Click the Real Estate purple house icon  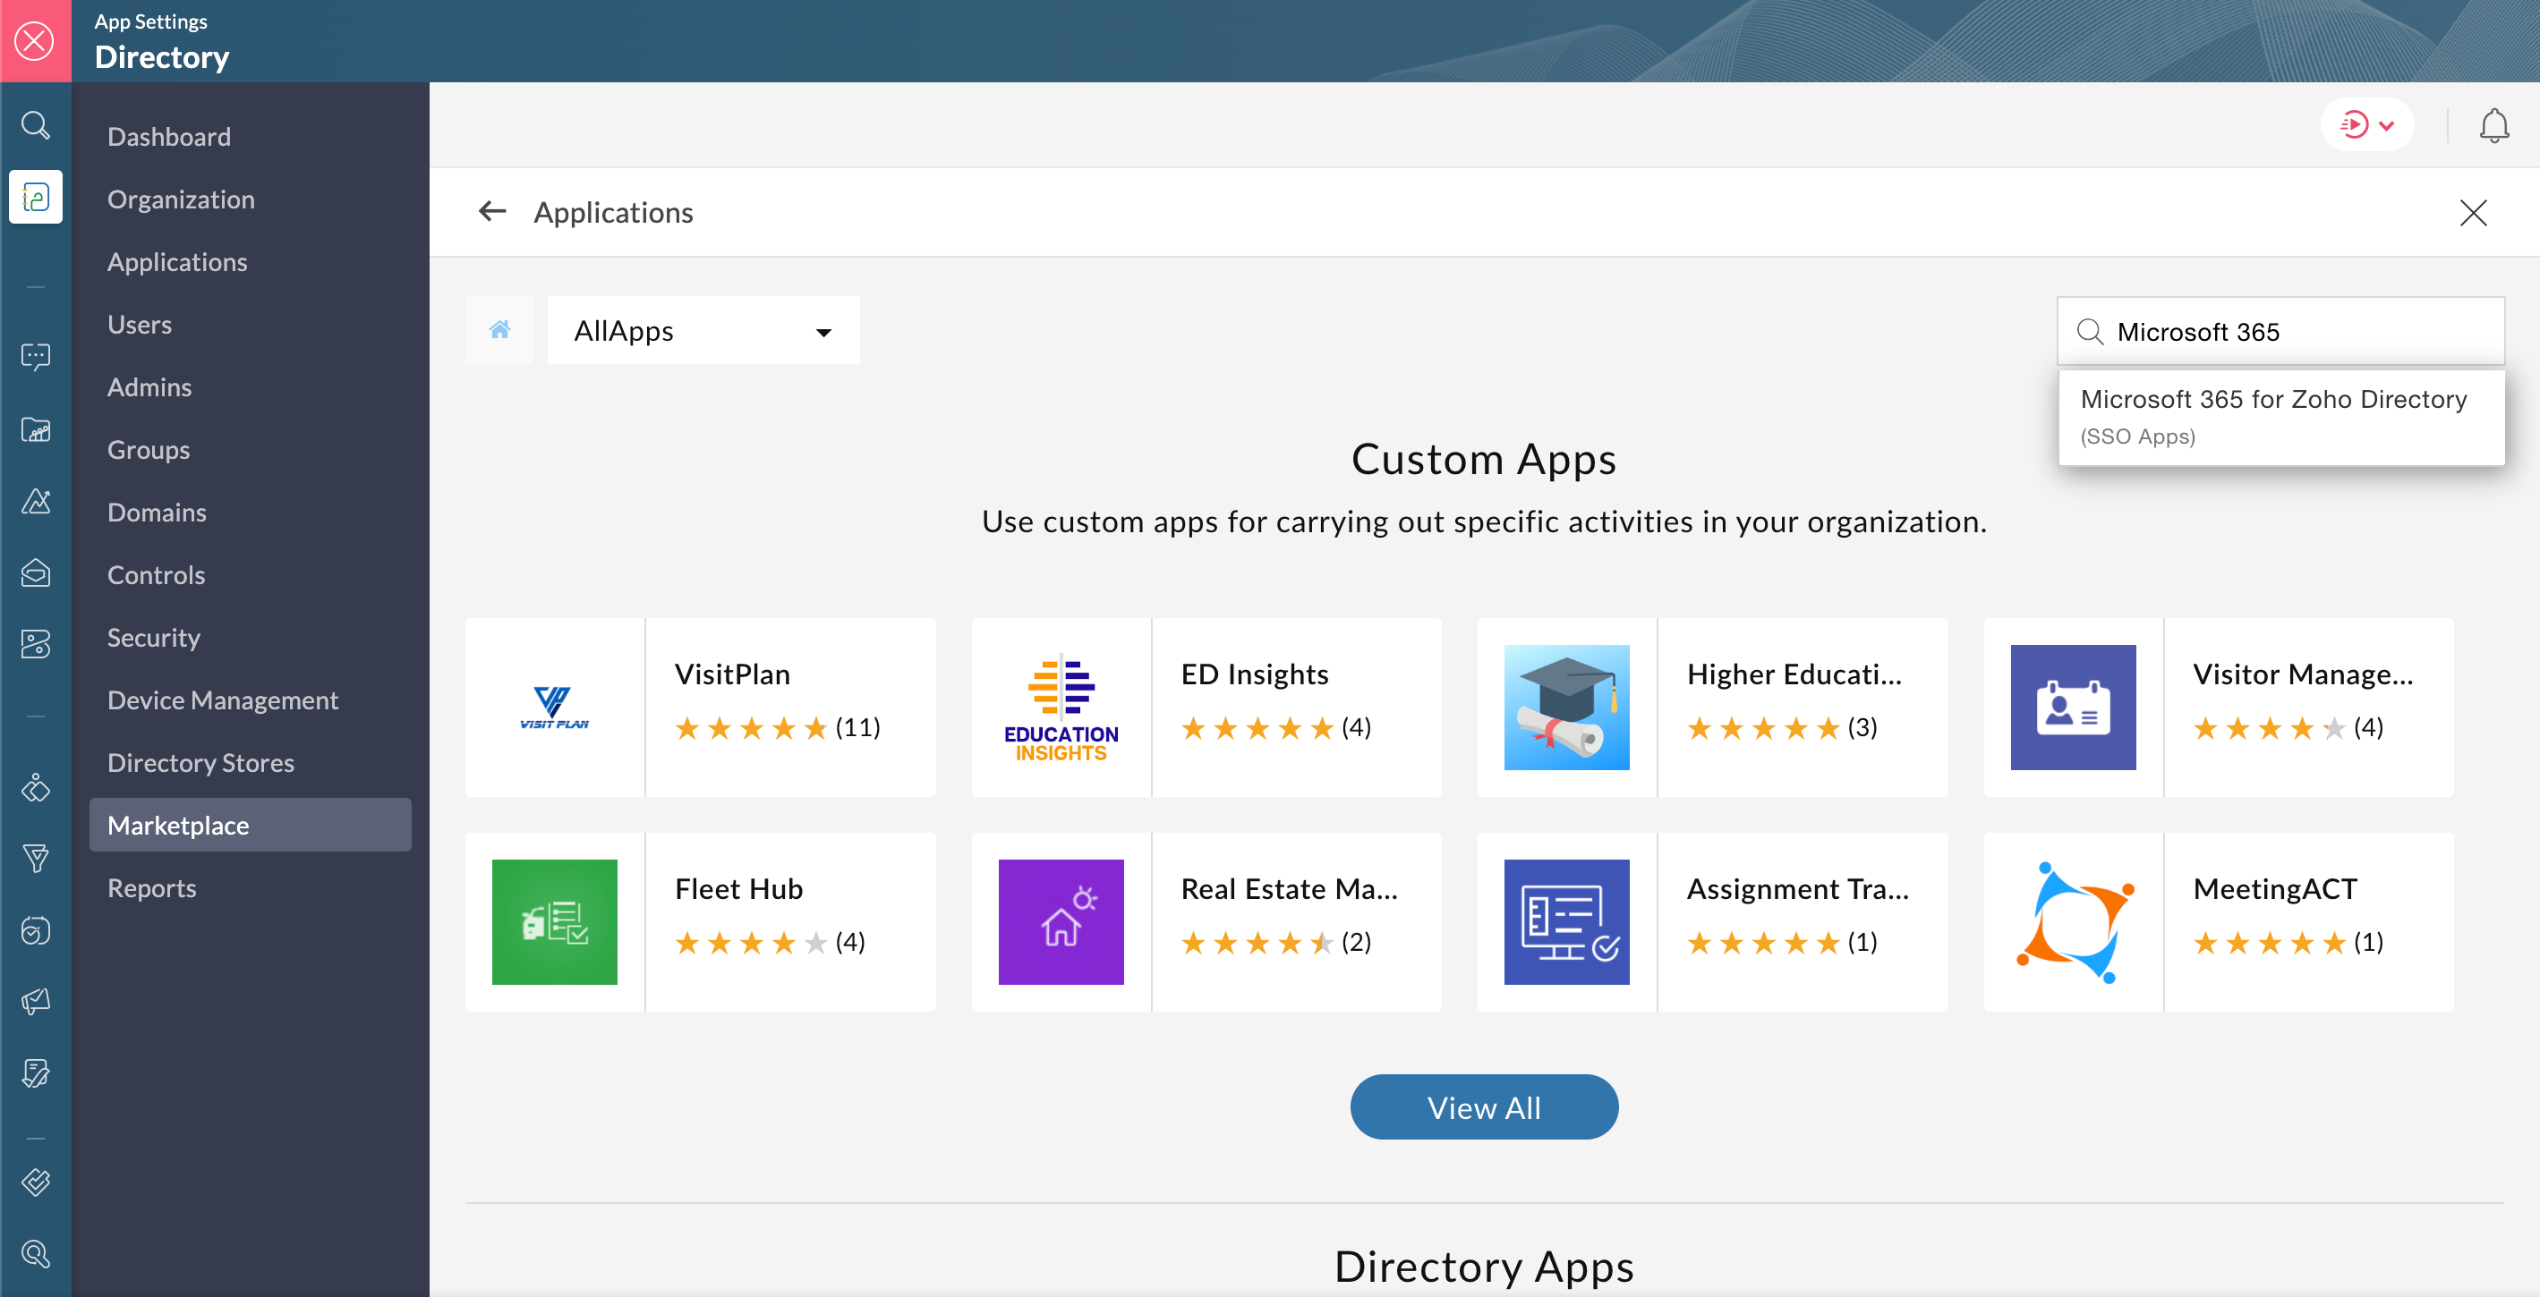pyautogui.click(x=1061, y=921)
